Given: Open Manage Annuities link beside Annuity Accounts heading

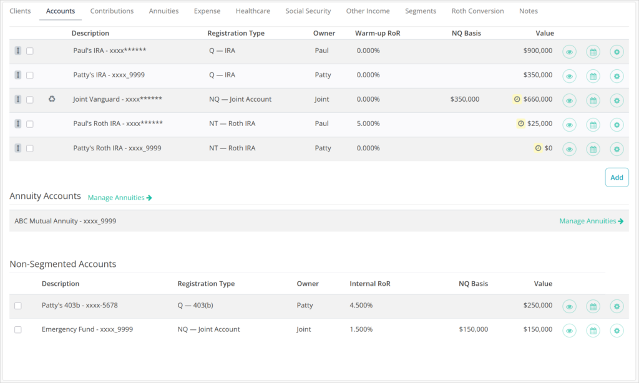Looking at the screenshot, I should pyautogui.click(x=120, y=198).
